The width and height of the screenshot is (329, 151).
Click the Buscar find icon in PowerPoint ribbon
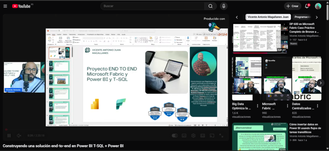[177, 37]
